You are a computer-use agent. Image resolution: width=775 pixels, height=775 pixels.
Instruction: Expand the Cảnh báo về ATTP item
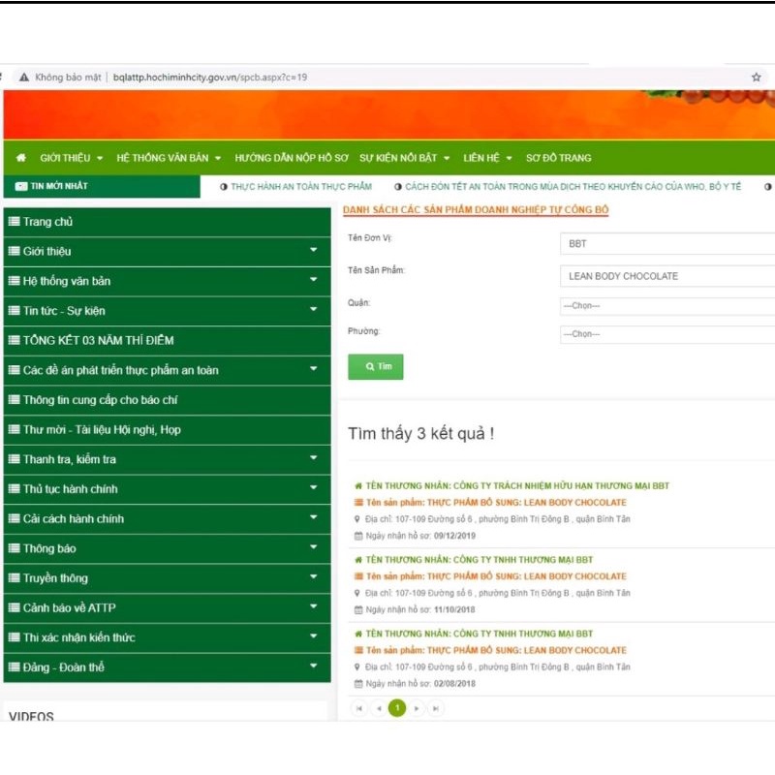167,608
